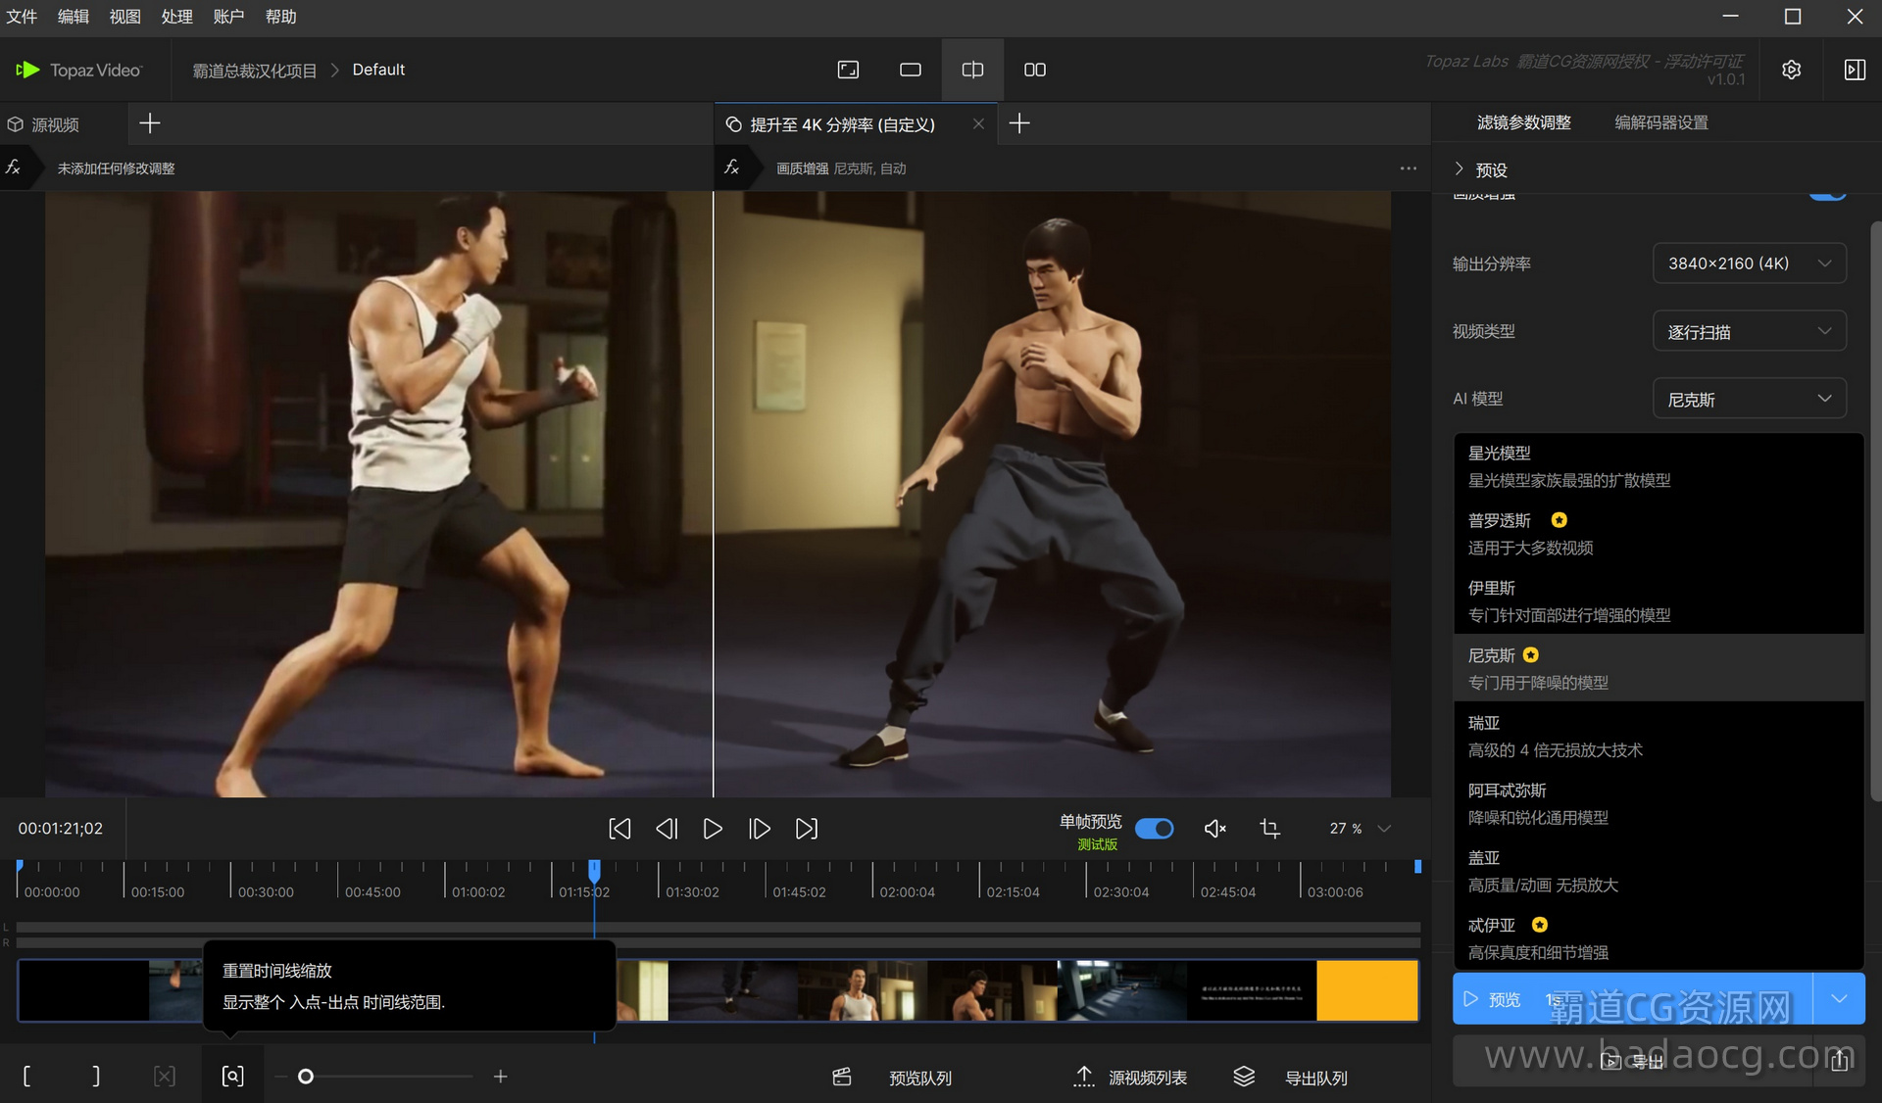Image resolution: width=1882 pixels, height=1103 pixels.
Task: Click the crop tool icon
Action: (1269, 829)
